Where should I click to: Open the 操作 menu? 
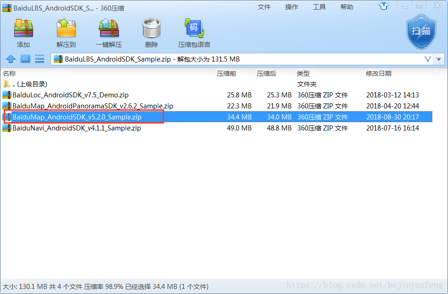click(292, 7)
